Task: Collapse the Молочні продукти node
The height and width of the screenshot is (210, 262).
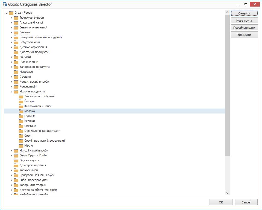Action: tap(11, 92)
